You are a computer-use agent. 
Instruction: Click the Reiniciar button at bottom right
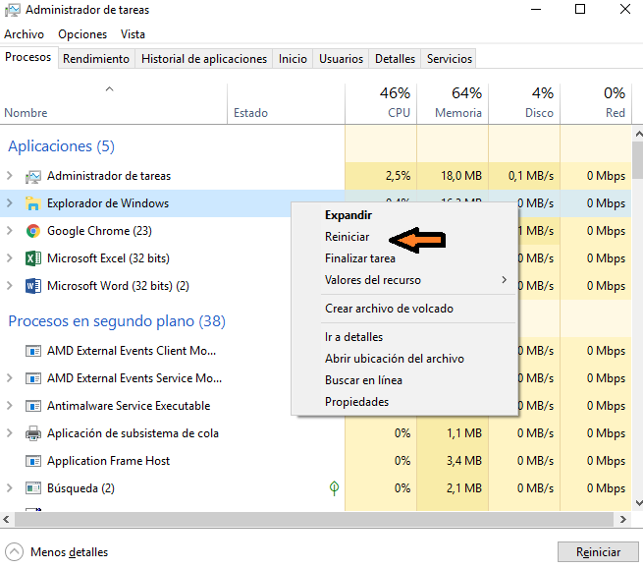click(x=598, y=552)
